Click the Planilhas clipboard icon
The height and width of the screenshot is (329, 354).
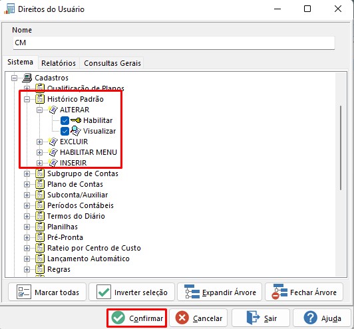click(x=40, y=227)
